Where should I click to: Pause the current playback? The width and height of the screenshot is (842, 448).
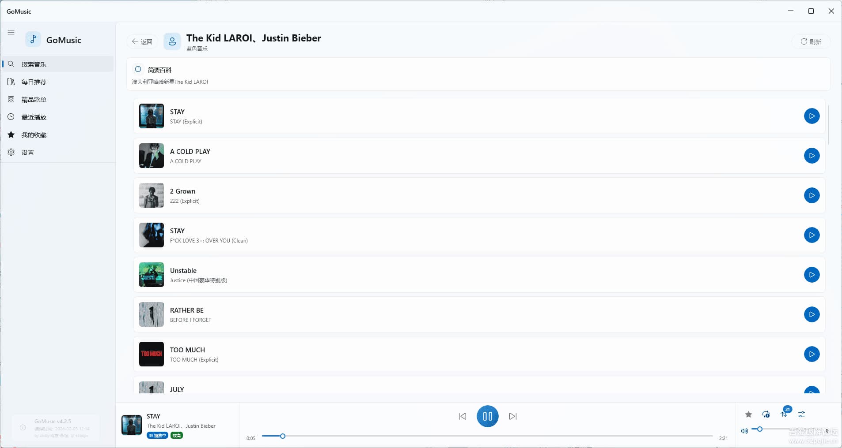coord(488,416)
